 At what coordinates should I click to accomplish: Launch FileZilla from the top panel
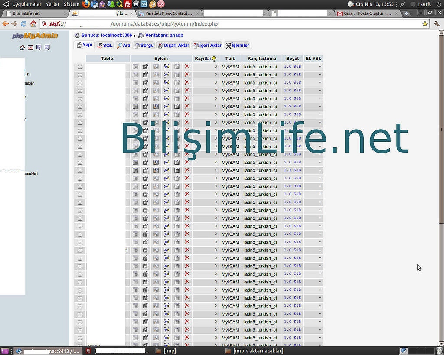point(127,4)
